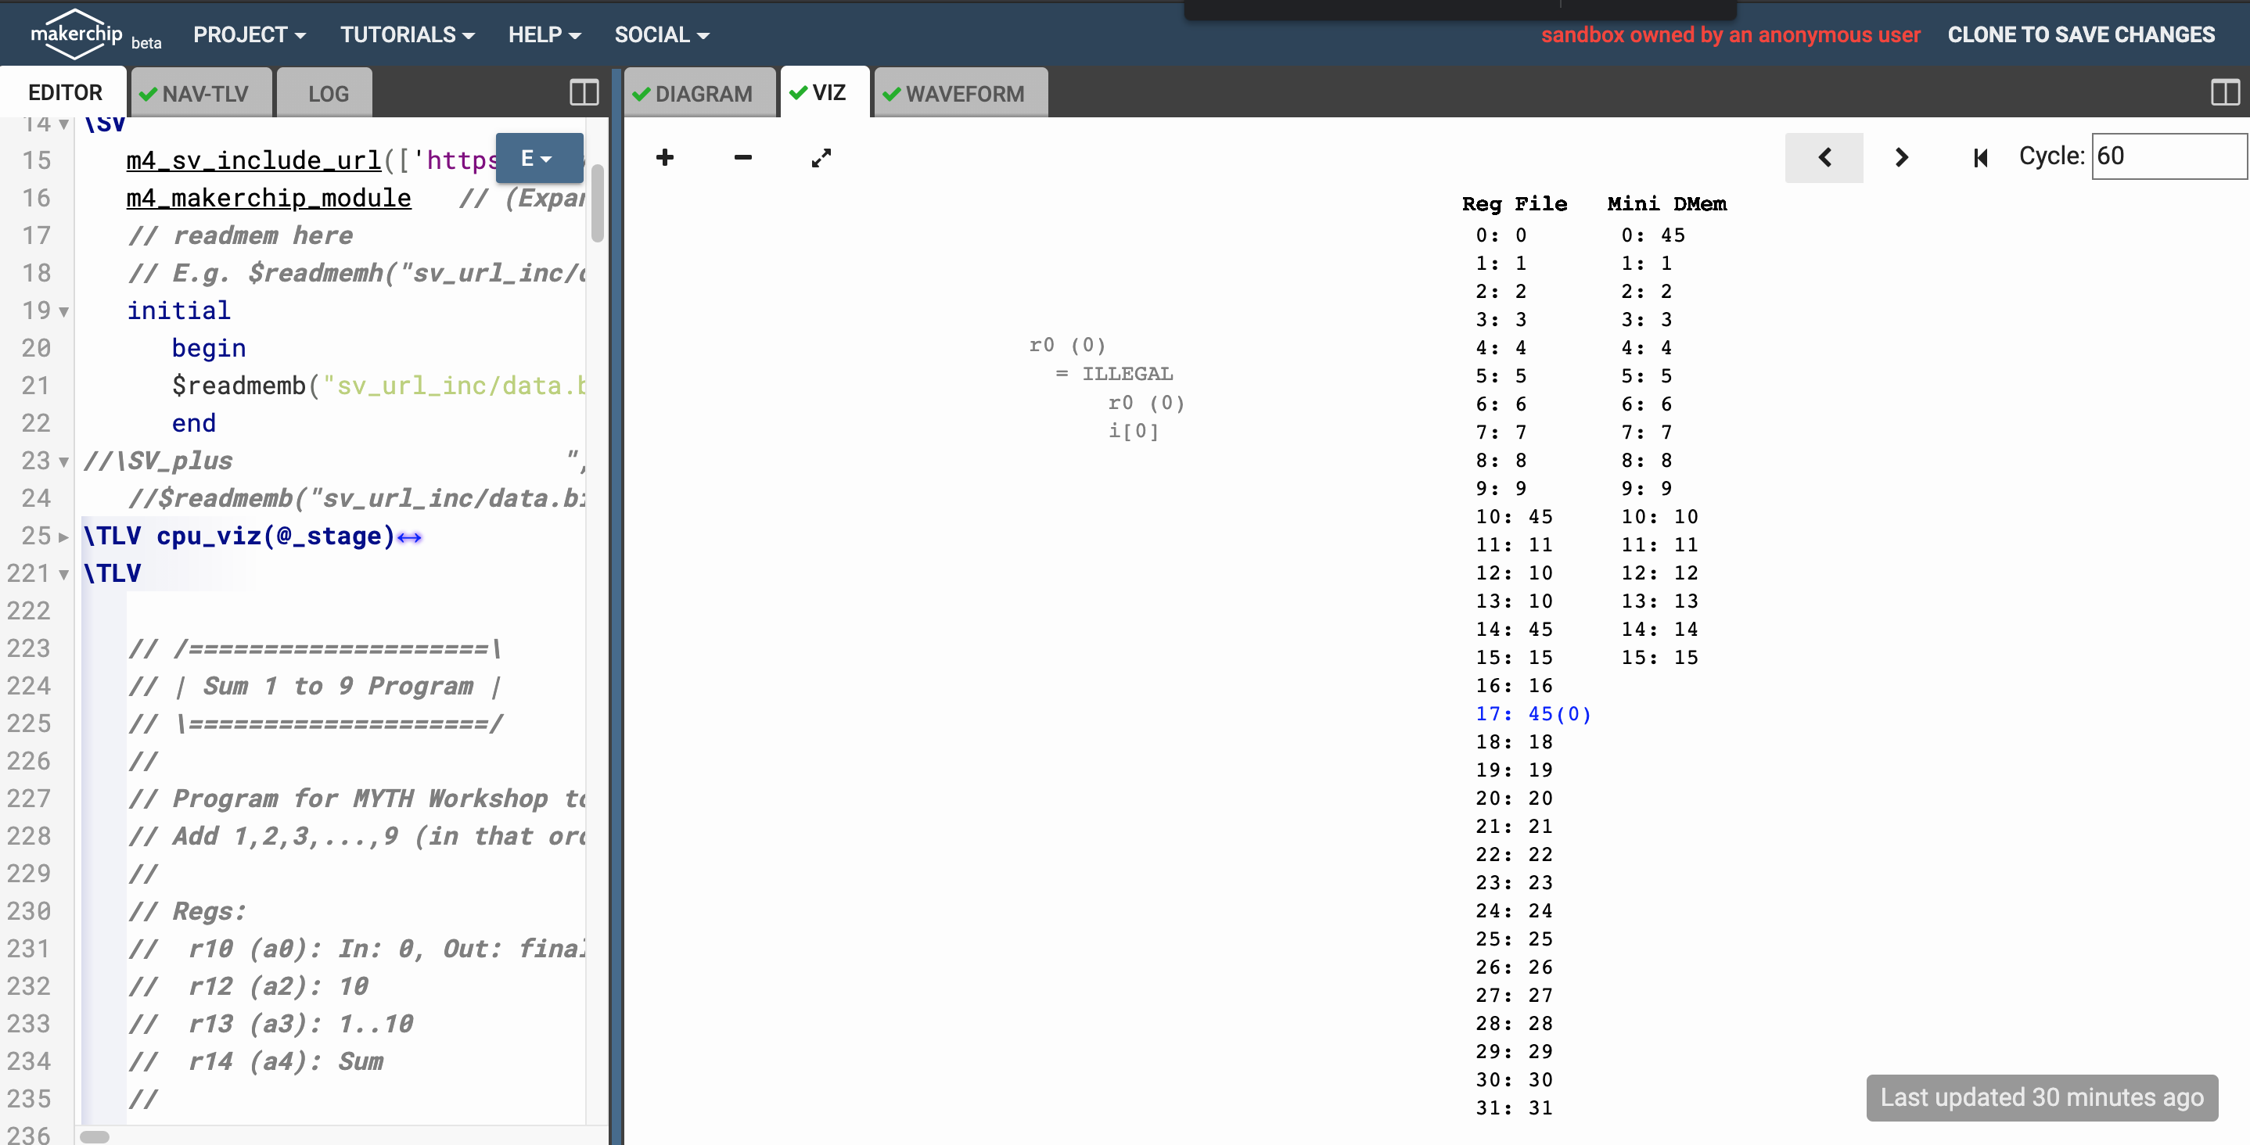Click the Makerchip logo

[x=77, y=34]
